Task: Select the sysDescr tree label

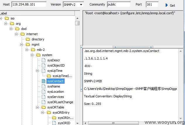Action: 54,60
